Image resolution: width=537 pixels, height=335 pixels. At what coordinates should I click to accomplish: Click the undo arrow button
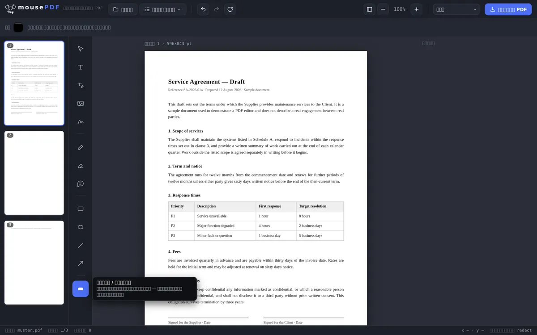click(204, 9)
